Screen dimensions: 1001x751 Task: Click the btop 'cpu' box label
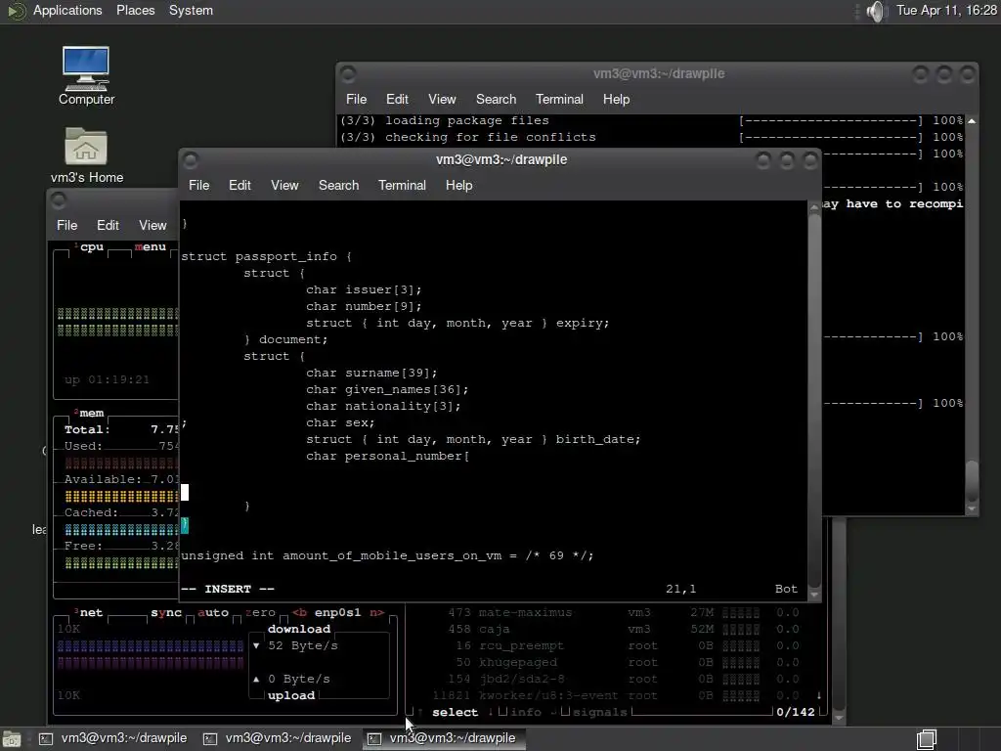click(x=91, y=246)
